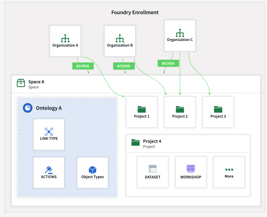
Task: Click the access tag under Organization C
Action: tap(168, 63)
